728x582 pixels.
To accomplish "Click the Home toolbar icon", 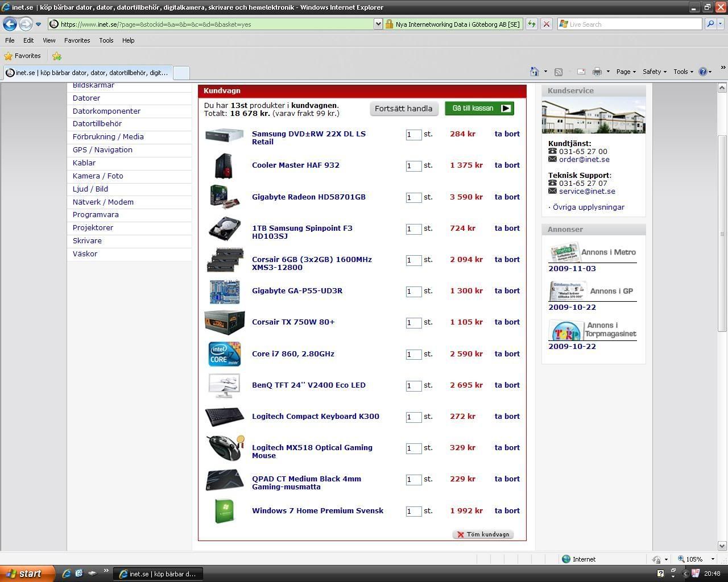I will click(534, 72).
